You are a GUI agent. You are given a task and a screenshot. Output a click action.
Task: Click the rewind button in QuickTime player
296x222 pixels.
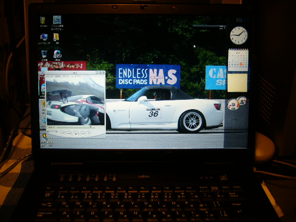pos(69,134)
